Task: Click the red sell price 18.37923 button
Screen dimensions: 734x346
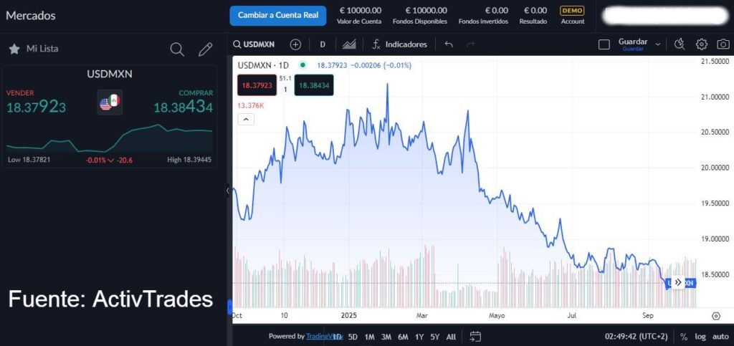Action: (x=257, y=85)
